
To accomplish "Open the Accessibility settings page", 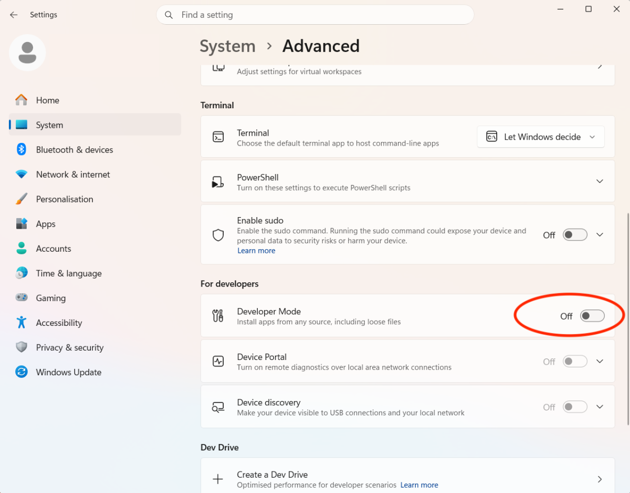I will pyautogui.click(x=95, y=322).
